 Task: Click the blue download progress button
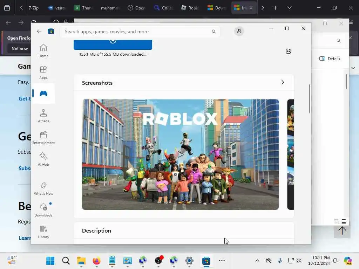(113, 44)
